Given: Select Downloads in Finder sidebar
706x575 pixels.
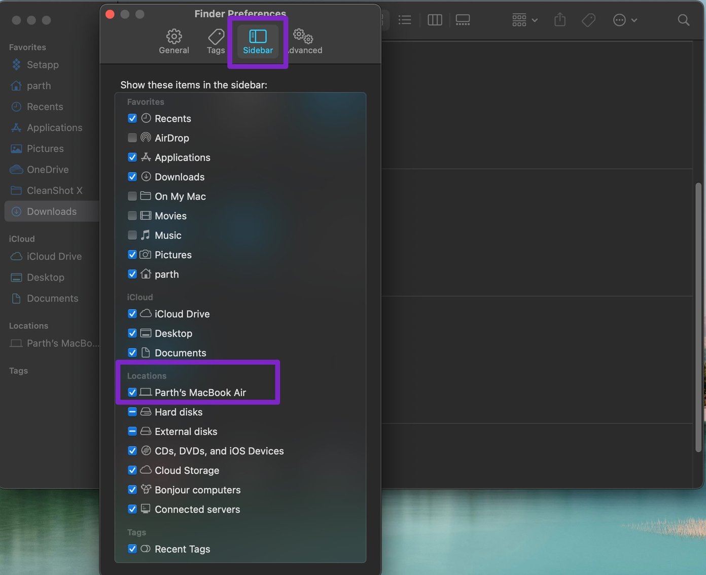Looking at the screenshot, I should (x=51, y=211).
